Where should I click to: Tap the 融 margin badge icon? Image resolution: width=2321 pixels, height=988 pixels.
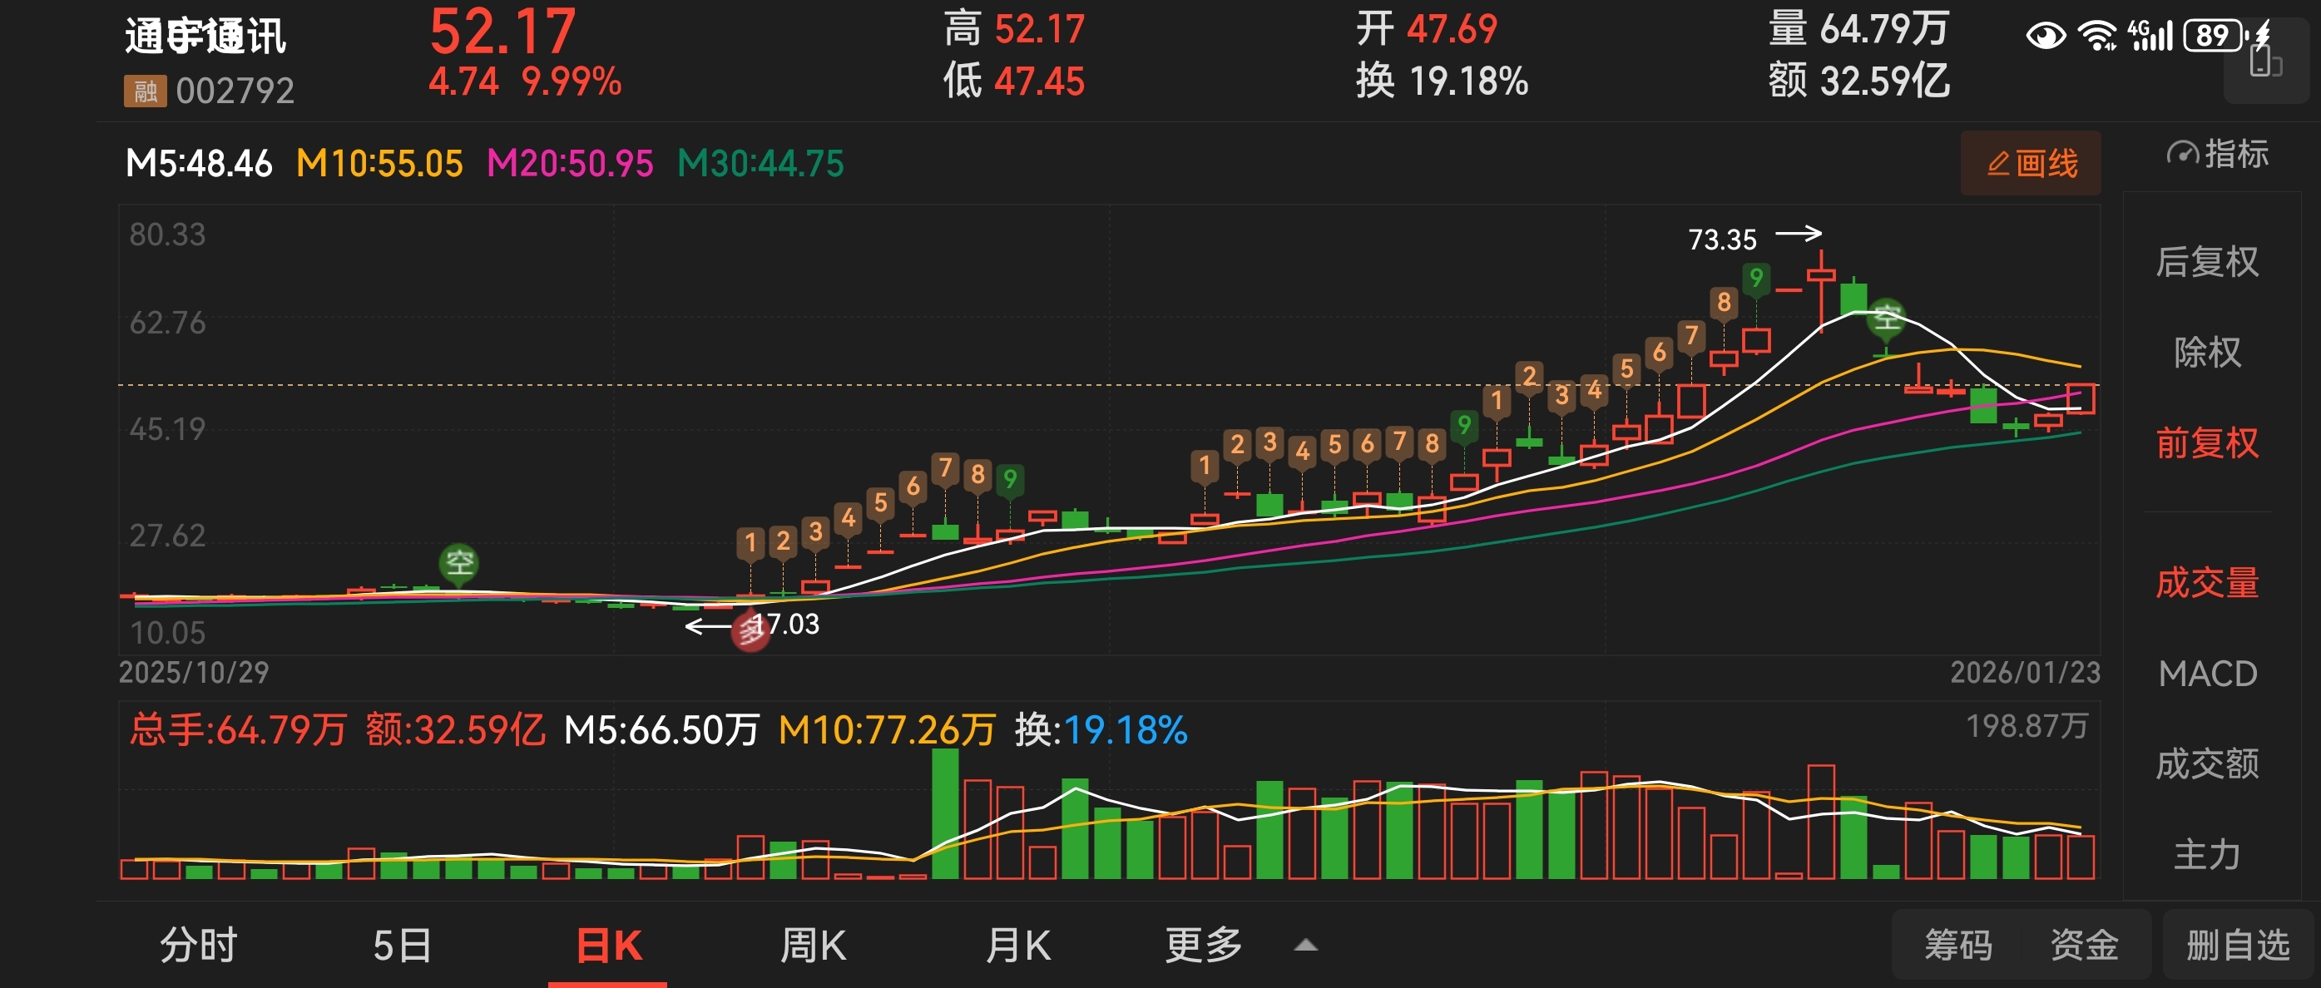(145, 91)
